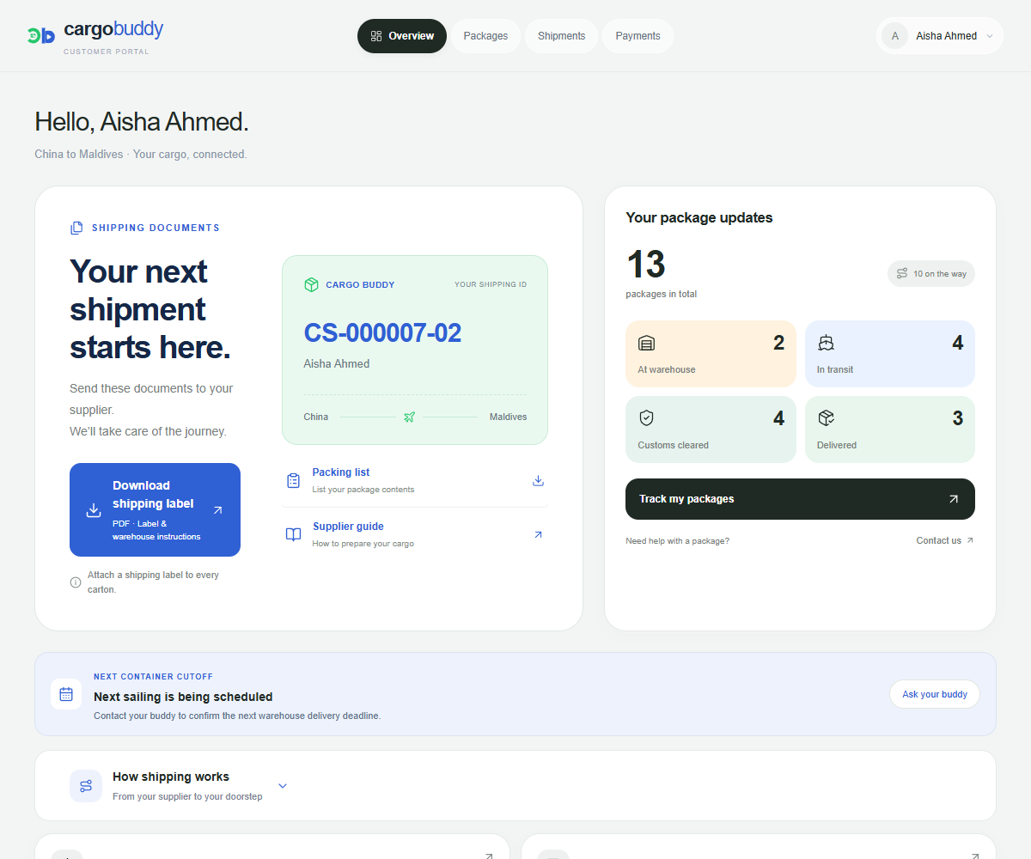Click the calendar icon for container cutoff
This screenshot has height=859, width=1031.
click(x=66, y=694)
